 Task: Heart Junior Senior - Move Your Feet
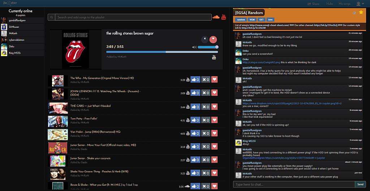coord(214,146)
